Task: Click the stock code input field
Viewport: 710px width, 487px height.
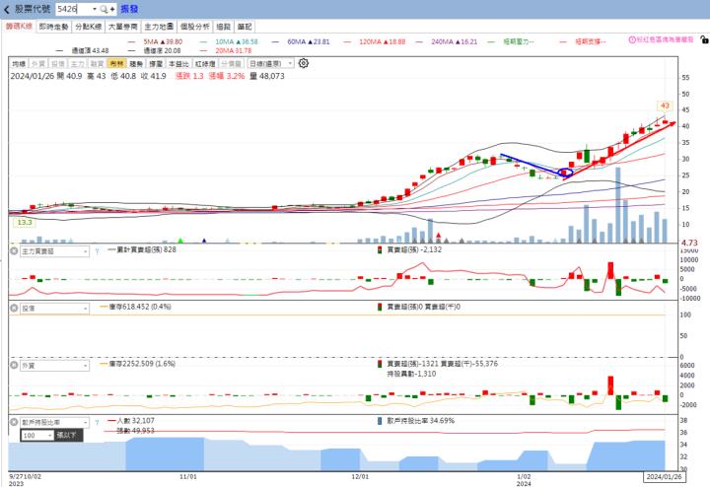Action: (76, 8)
